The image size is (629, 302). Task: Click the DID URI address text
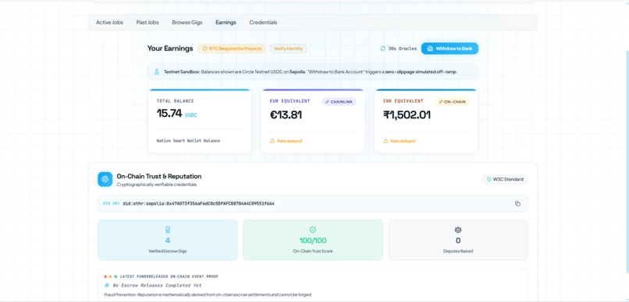198,204
